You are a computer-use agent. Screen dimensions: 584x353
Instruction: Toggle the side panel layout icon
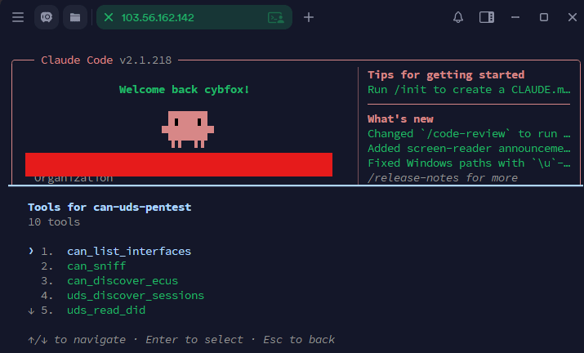[x=487, y=17]
